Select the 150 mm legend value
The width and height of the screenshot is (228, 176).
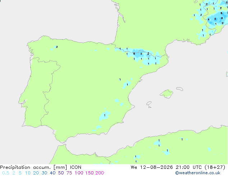[x=90, y=173]
